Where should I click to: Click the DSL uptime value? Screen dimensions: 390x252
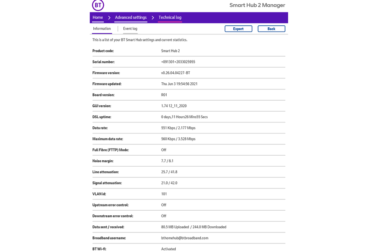click(184, 117)
